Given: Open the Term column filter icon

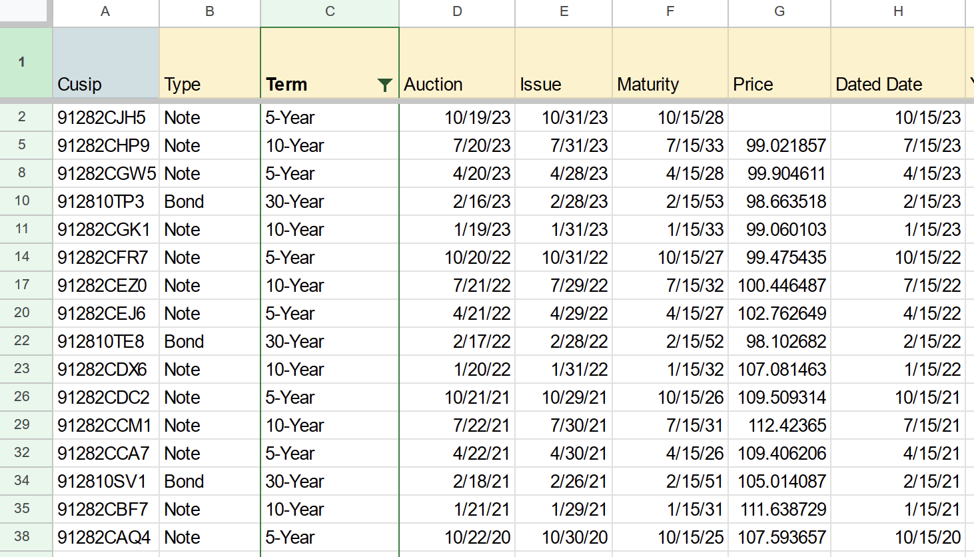Looking at the screenshot, I should 384,85.
